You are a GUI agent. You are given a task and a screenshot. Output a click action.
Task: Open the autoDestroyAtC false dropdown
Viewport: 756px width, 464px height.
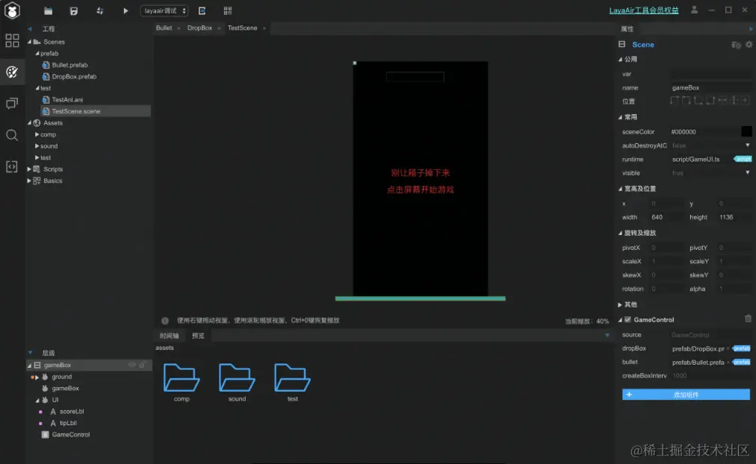pyautogui.click(x=711, y=145)
